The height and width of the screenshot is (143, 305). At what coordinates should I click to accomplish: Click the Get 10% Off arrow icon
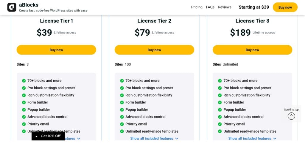pos(36,136)
